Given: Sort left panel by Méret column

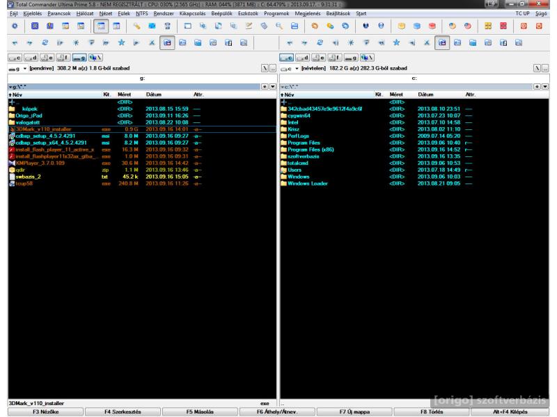Looking at the screenshot, I should click(130, 95).
